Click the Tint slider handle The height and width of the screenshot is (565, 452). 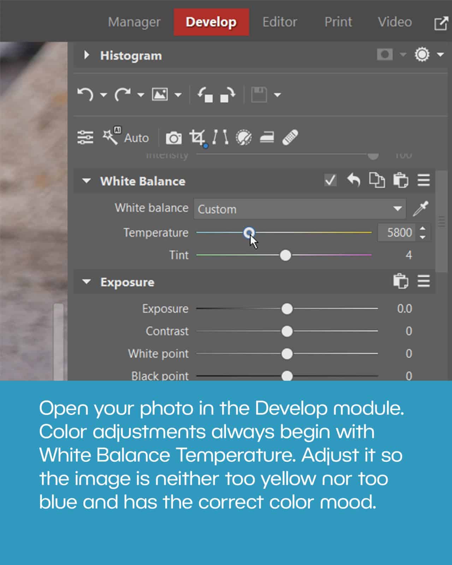click(285, 255)
